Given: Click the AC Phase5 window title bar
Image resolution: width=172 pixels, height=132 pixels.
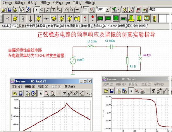Looking at the screenshot, I should 136,79.
